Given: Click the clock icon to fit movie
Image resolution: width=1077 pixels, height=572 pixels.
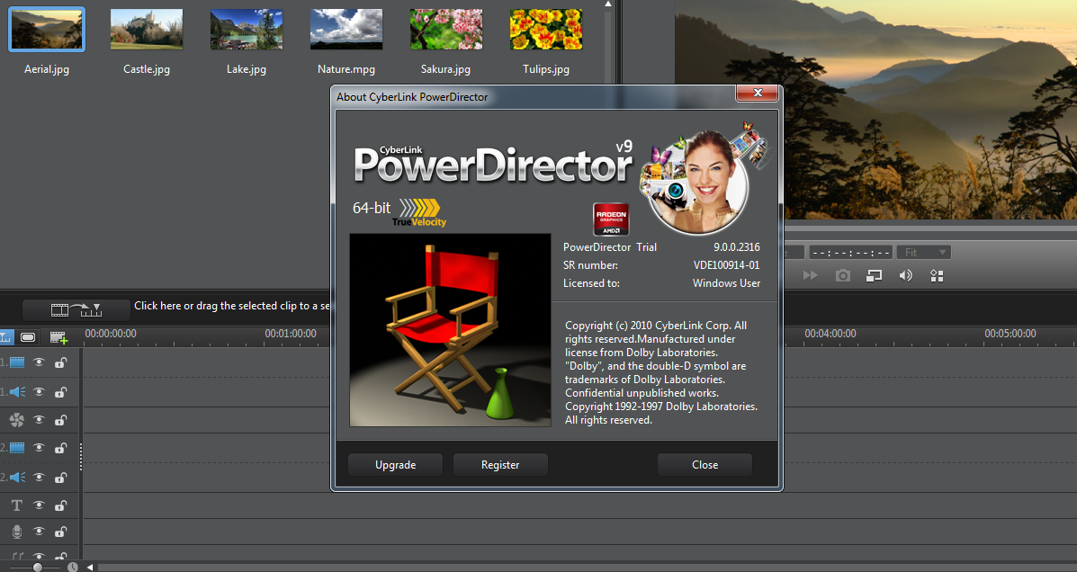Looking at the screenshot, I should click(72, 568).
